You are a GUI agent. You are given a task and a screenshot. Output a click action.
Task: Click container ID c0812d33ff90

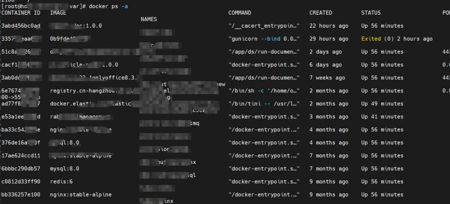(x=21, y=181)
